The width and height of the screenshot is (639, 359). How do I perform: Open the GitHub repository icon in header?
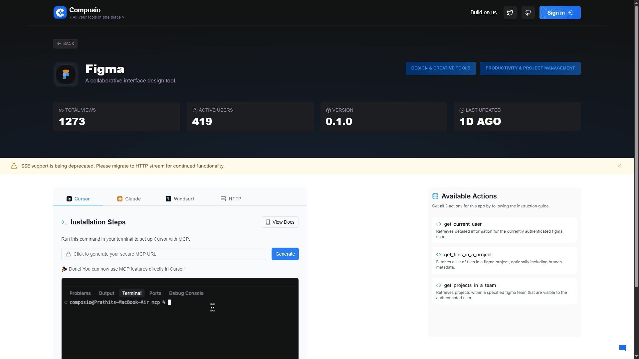528,12
